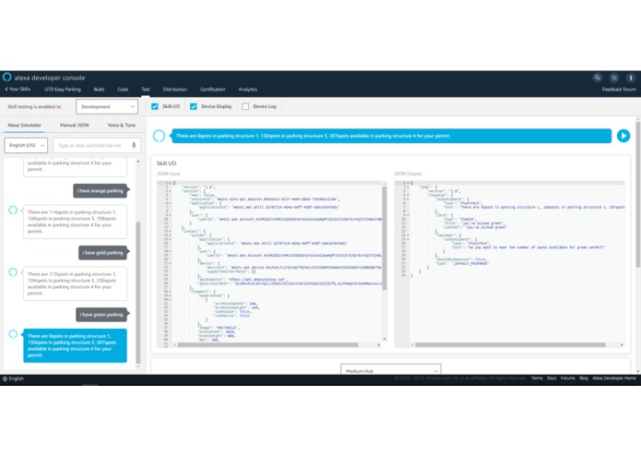Open the Alexa Developer Home link
Image resolution: width=641 pixels, height=456 pixels.
click(x=614, y=378)
